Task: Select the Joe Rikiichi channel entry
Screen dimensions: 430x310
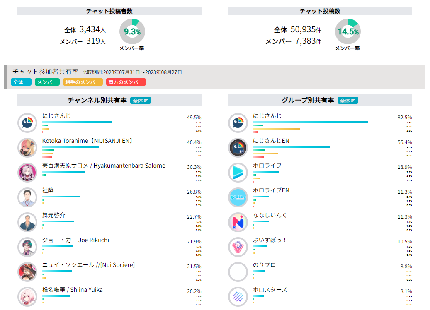Action: click(x=75, y=240)
